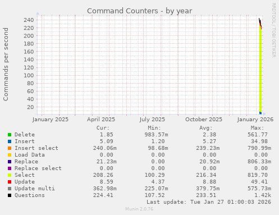This screenshot has height=215, width=279.
Task: Click the 'Update multi' legend label
Action: 35,189
